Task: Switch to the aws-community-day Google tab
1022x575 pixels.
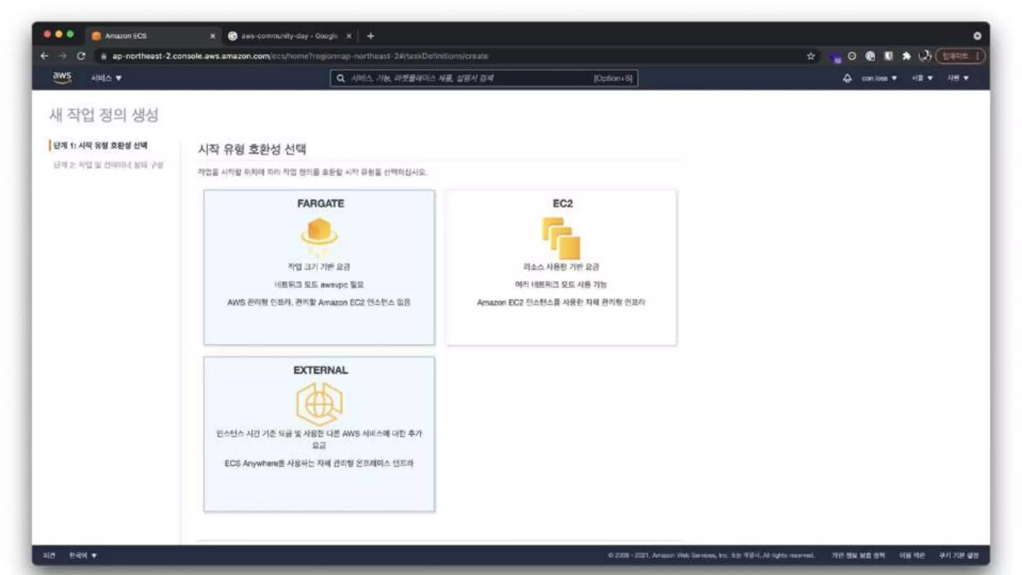Action: click(288, 36)
